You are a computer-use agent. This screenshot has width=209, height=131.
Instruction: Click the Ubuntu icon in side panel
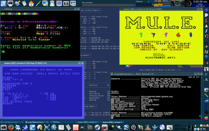206,36
